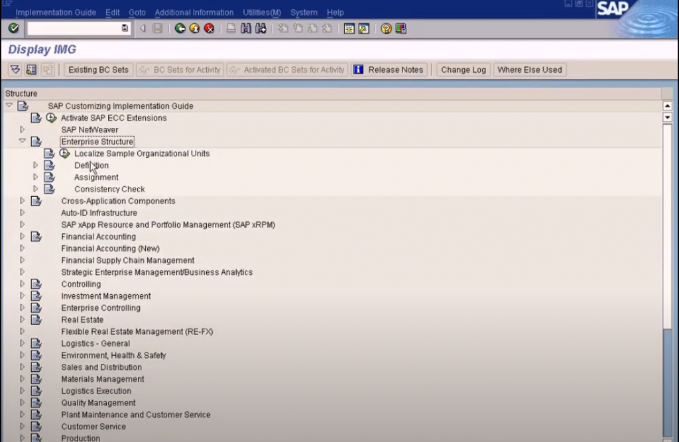Open the Utilities(M) menu
The width and height of the screenshot is (679, 442).
[x=262, y=13]
